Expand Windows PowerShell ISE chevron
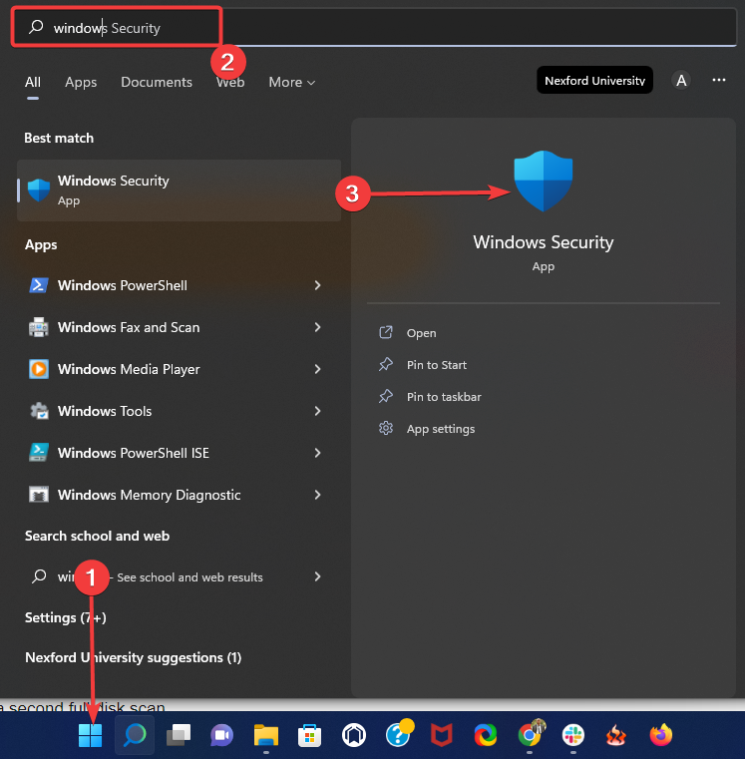The width and height of the screenshot is (745, 759). [x=317, y=453]
